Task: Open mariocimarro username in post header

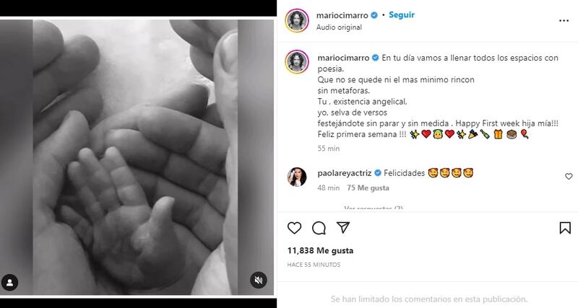Action: (x=342, y=15)
